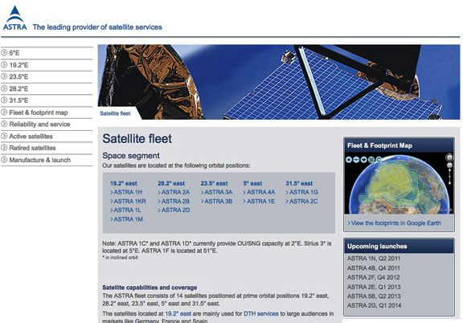Click the 'Space segment' subheading
Viewport: 463px width, 323px height.
point(131,156)
